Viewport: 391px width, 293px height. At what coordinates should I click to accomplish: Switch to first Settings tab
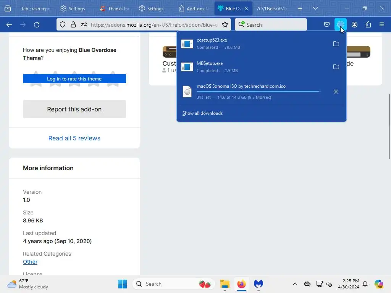(73, 9)
